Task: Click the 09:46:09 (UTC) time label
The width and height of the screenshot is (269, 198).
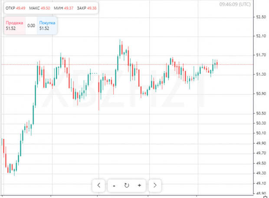Action: pos(235,4)
